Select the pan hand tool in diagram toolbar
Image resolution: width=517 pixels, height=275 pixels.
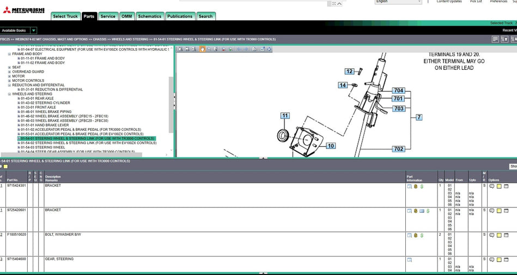click(x=203, y=49)
